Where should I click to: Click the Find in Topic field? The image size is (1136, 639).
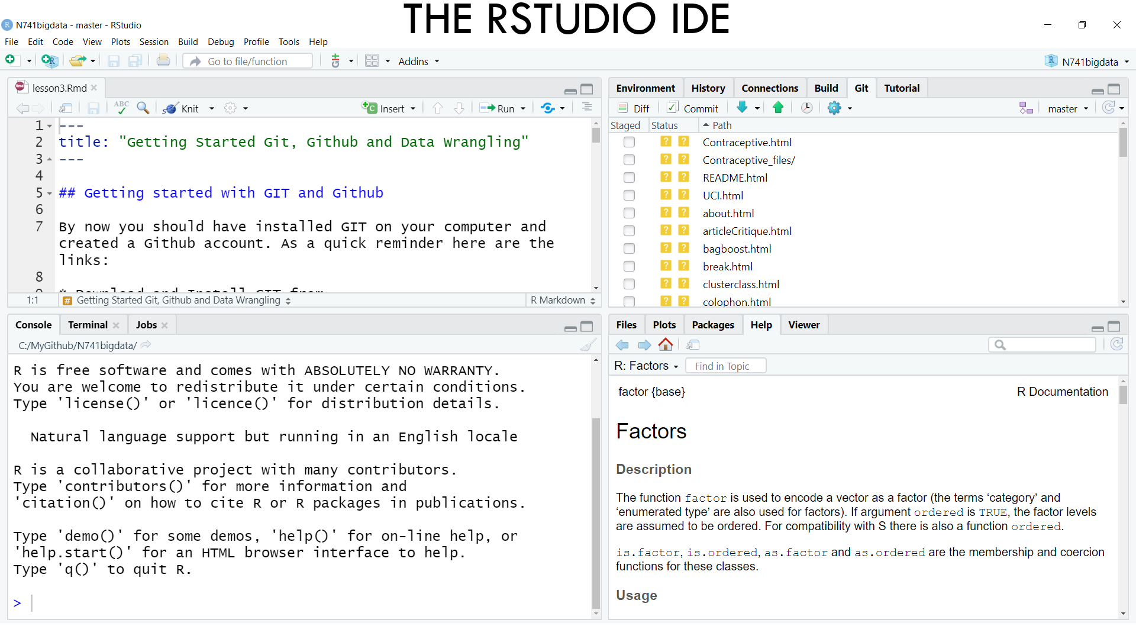[x=725, y=366]
